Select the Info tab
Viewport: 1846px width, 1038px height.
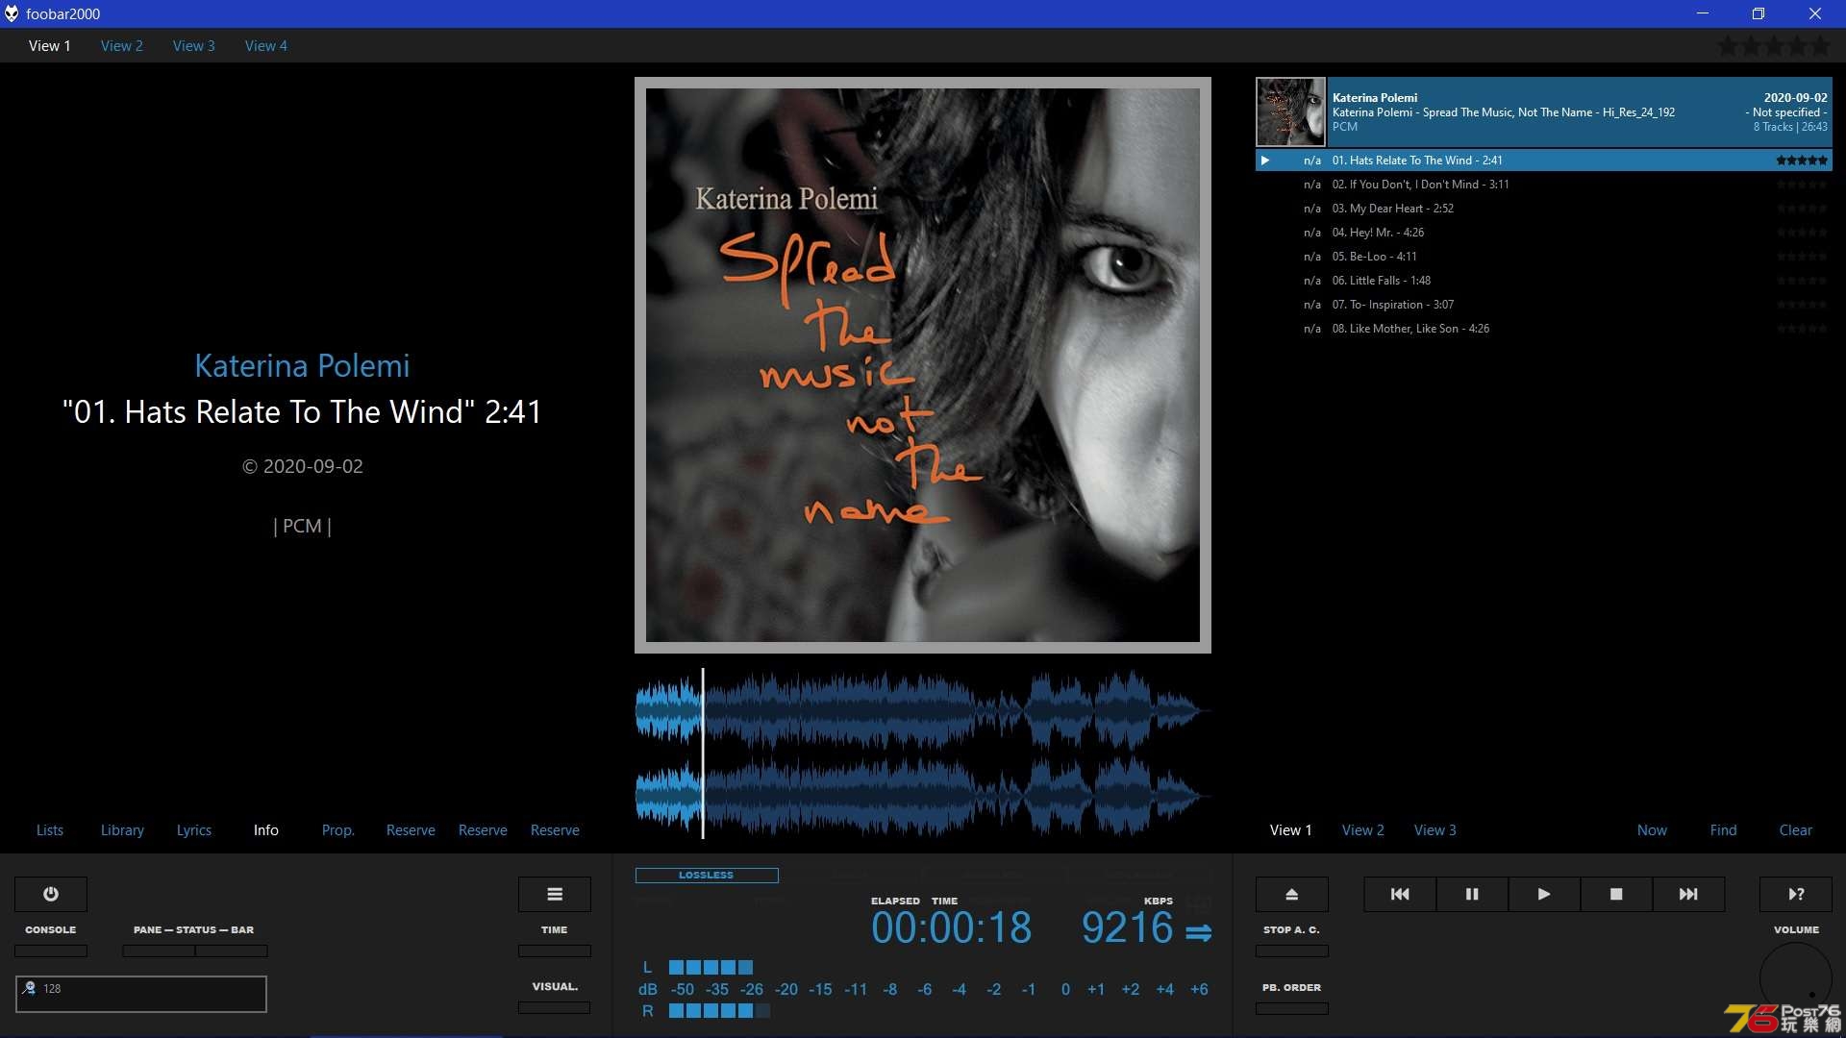[x=265, y=828]
